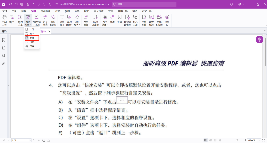Close the open Foxit document tab
The height and width of the screenshot is (143, 267).
point(49,32)
